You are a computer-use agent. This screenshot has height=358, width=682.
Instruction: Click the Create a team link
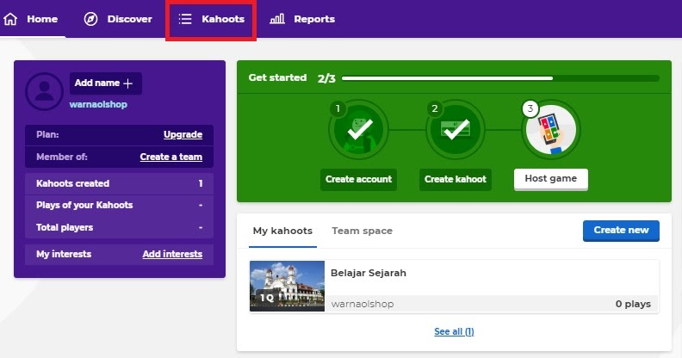click(x=171, y=157)
